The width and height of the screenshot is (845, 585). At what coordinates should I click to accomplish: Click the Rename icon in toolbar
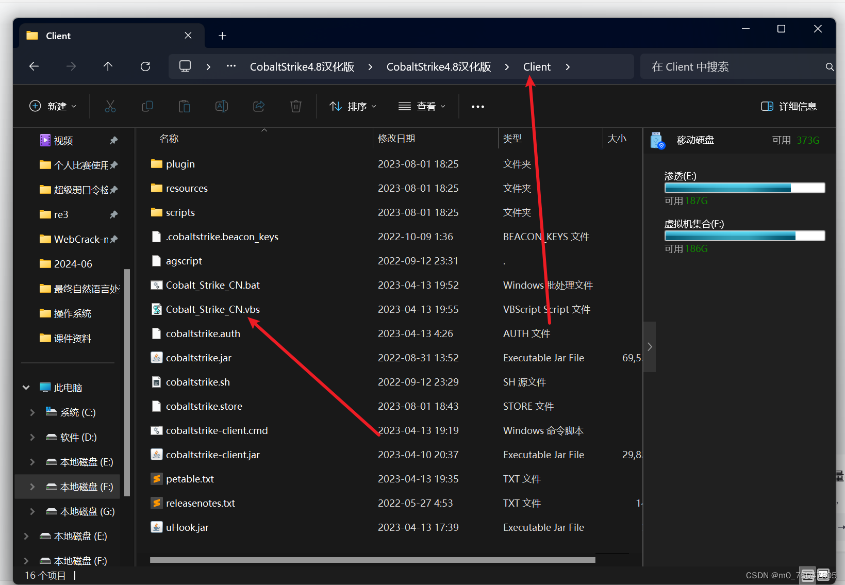click(x=222, y=106)
